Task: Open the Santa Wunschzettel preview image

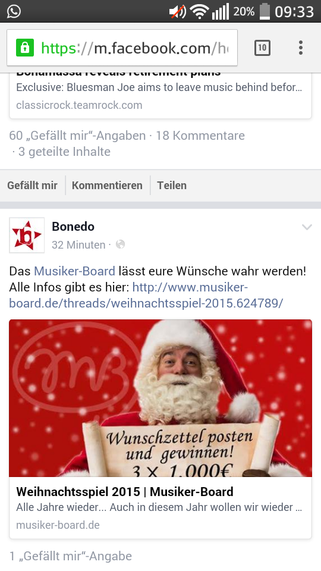Action: [160, 398]
